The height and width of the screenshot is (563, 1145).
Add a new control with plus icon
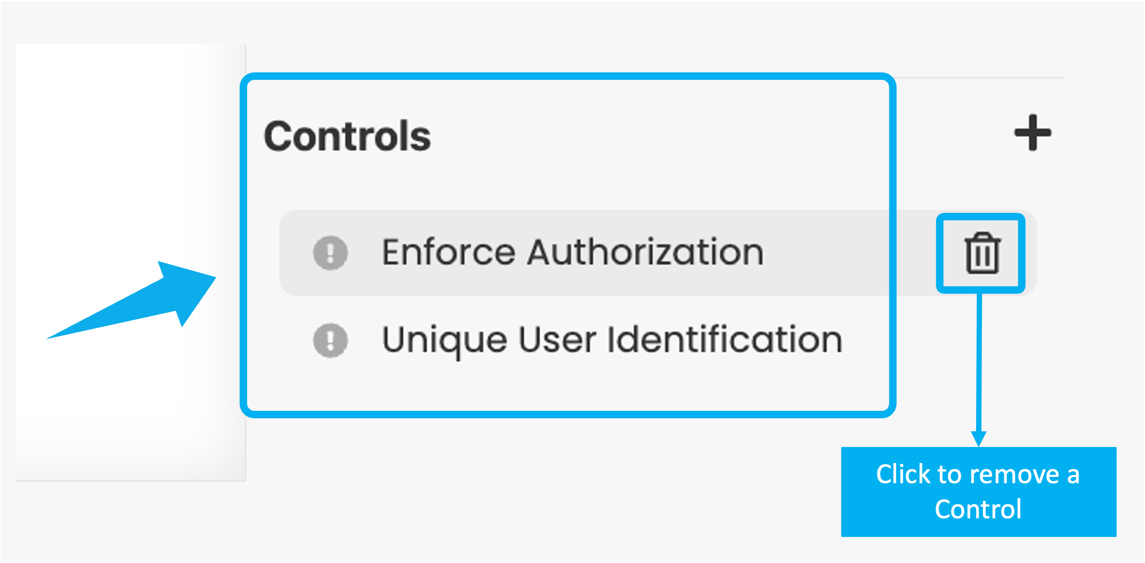click(1032, 133)
